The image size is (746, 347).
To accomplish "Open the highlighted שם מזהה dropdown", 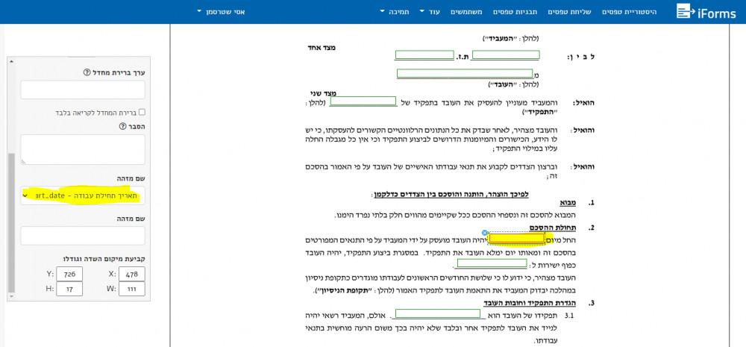I will point(83,196).
